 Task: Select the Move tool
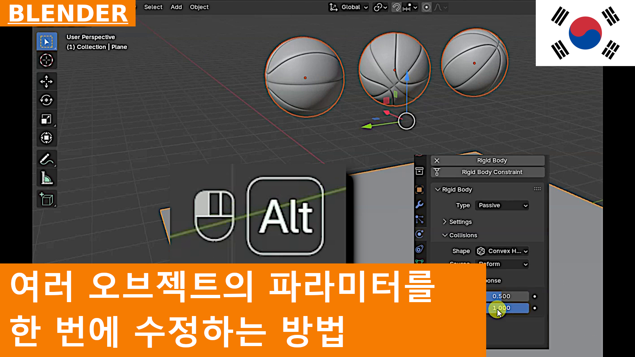pos(47,81)
